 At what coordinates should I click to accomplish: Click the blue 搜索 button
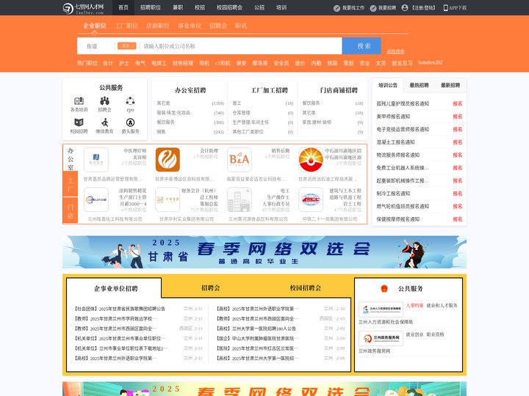coord(361,45)
